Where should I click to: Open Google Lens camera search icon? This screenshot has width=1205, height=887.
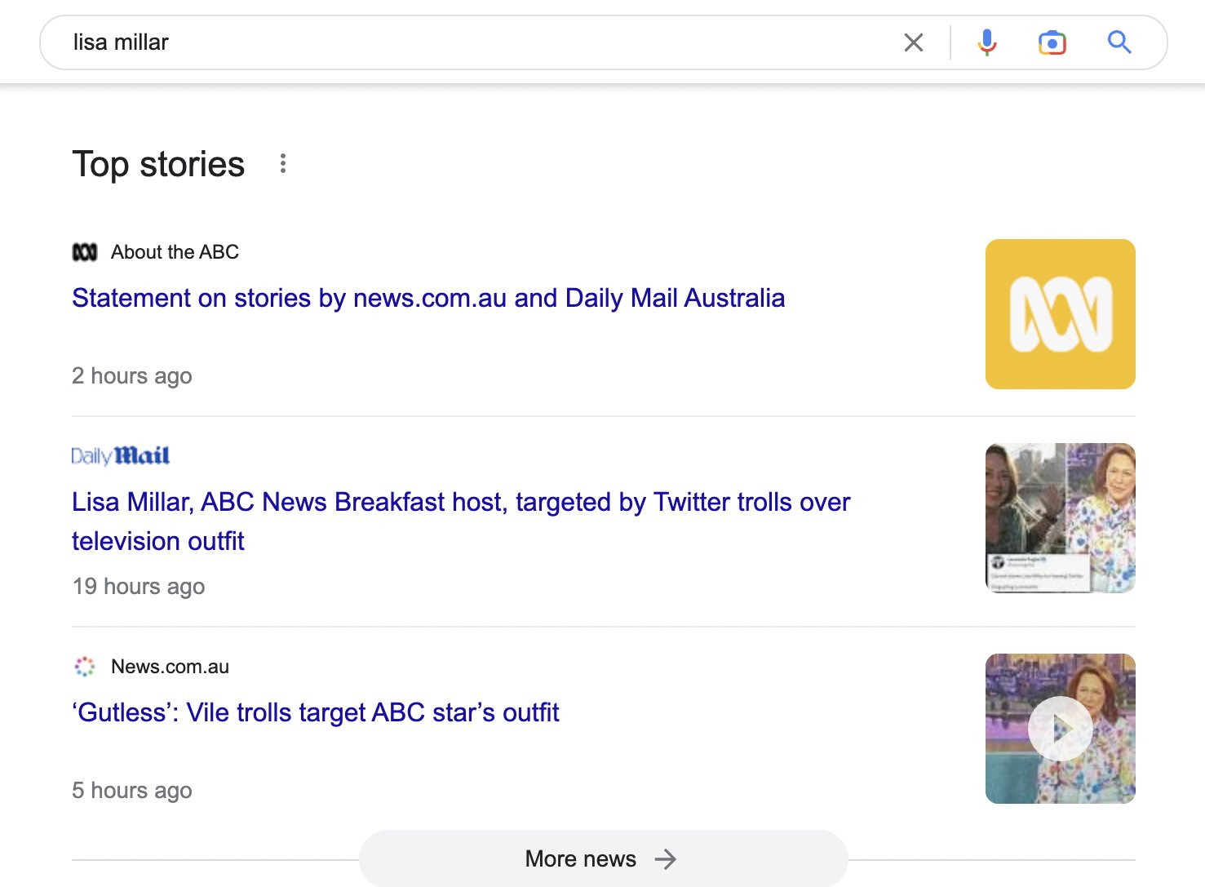point(1052,42)
